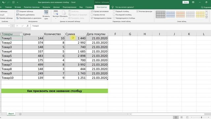Open the Количество column filter dropdown
Viewport: 211px width, 119px height.
[x=63, y=35]
